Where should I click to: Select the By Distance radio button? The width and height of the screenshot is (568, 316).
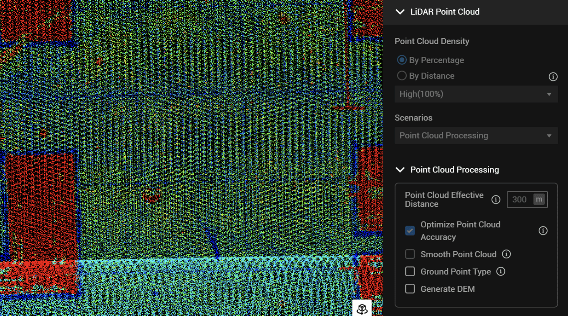402,76
